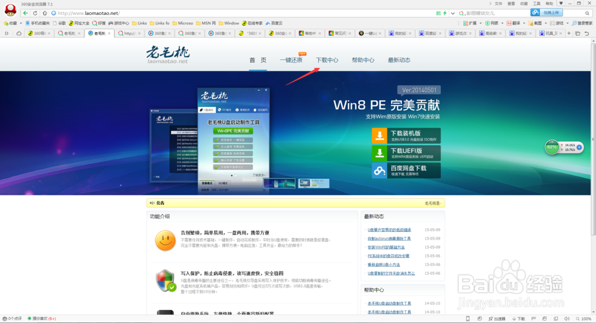This screenshot has height=323, width=596.
Task: Click the sound speaker icon in status bar
Action: point(567,319)
